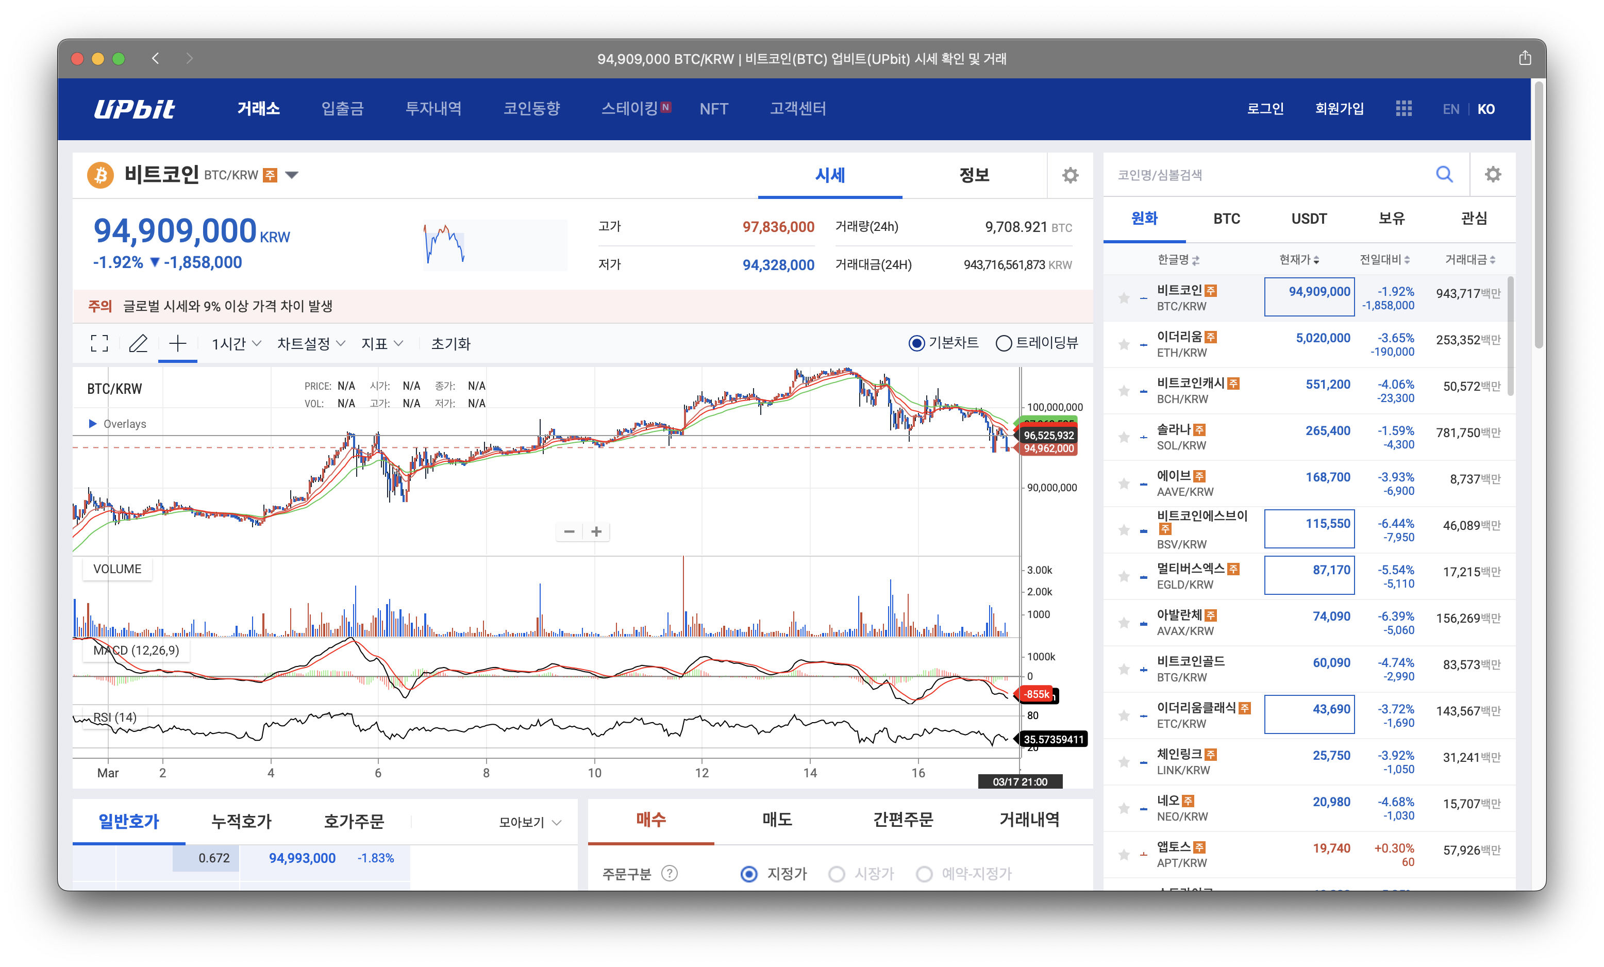
Task: Open the 지표 indicators dropdown
Action: [382, 343]
